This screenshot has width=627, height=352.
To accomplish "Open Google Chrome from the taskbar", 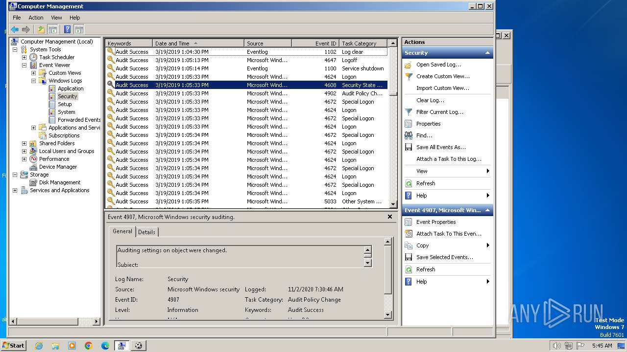I will (x=89, y=346).
